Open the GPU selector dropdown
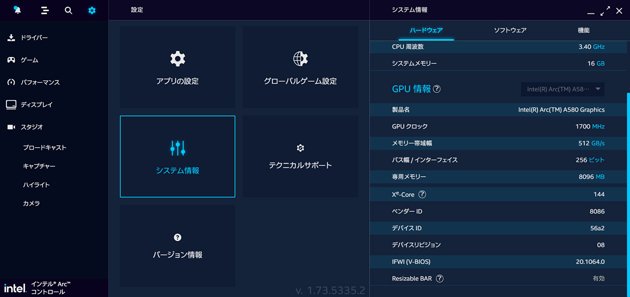The image size is (630, 297). coord(563,89)
